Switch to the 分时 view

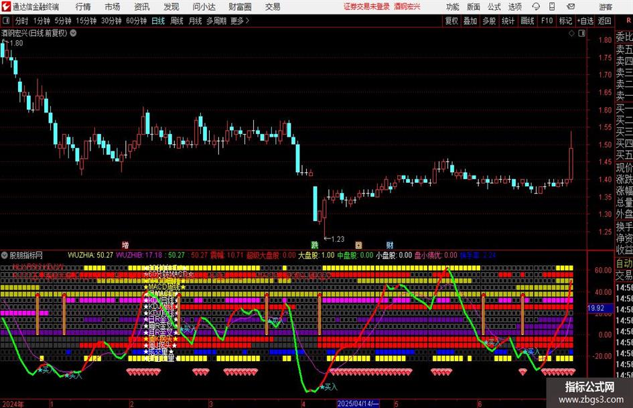tap(21, 21)
